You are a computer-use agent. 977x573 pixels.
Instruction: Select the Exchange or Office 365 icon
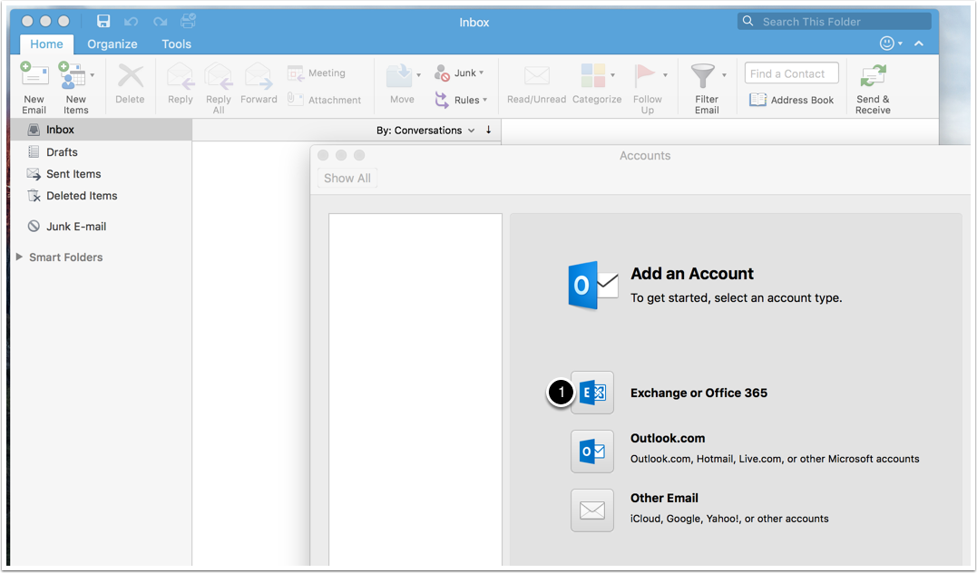coord(592,393)
